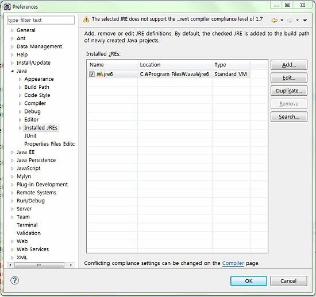
Task: Expand the Installed JREs node
Action: [x=20, y=128]
